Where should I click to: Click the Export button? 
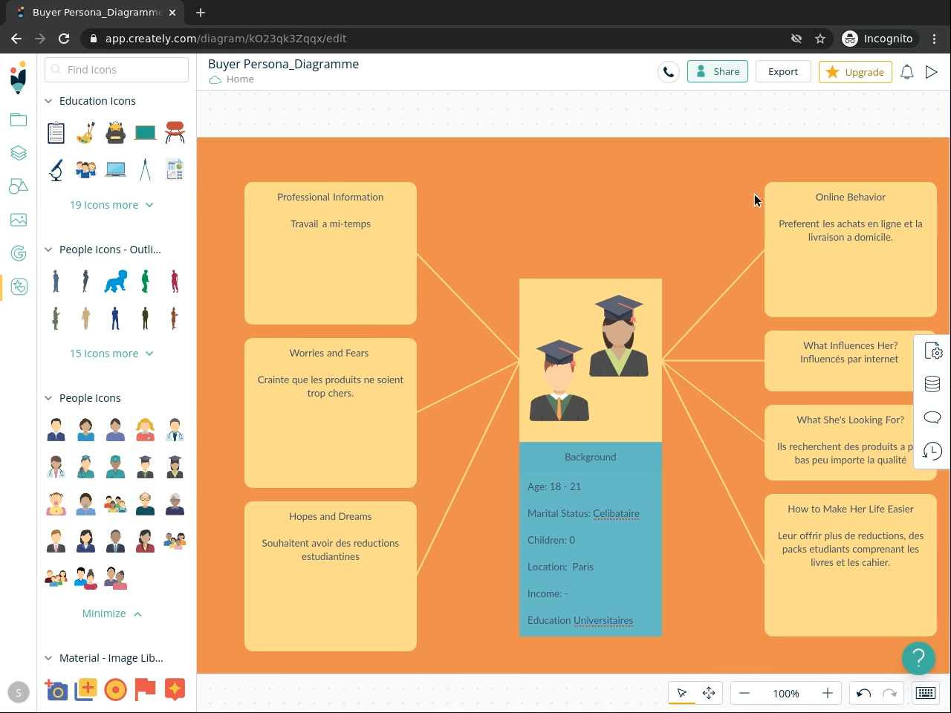click(783, 72)
